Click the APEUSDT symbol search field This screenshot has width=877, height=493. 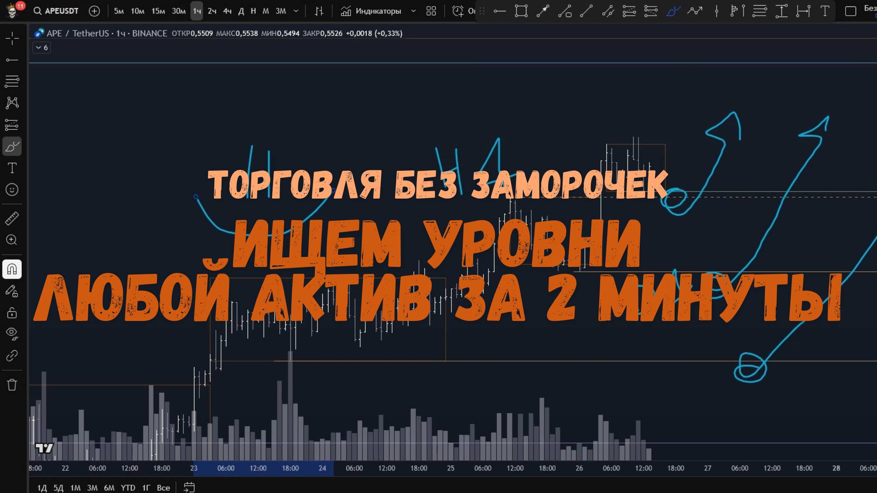[56, 11]
